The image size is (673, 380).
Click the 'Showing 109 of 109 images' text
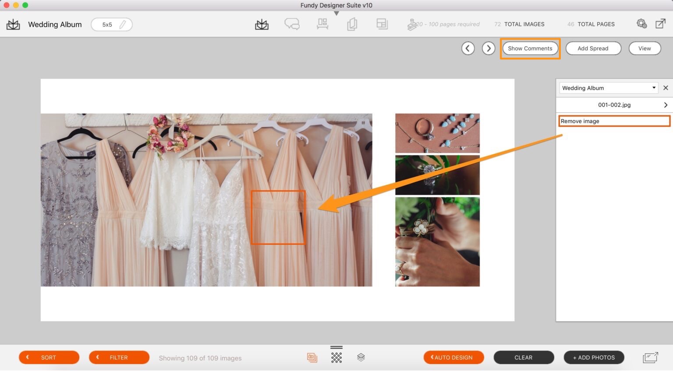(x=200, y=358)
